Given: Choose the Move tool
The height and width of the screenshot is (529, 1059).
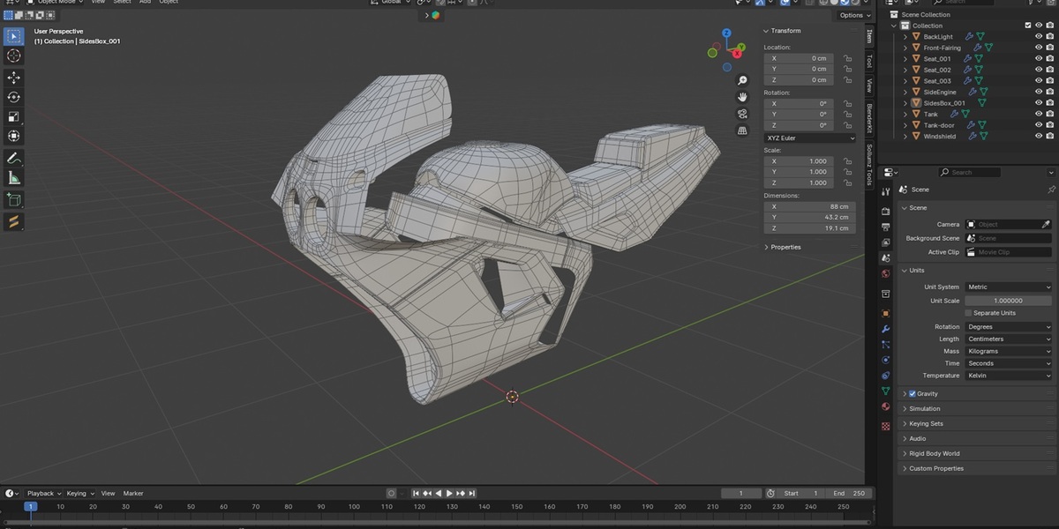Looking at the screenshot, I should click(14, 78).
